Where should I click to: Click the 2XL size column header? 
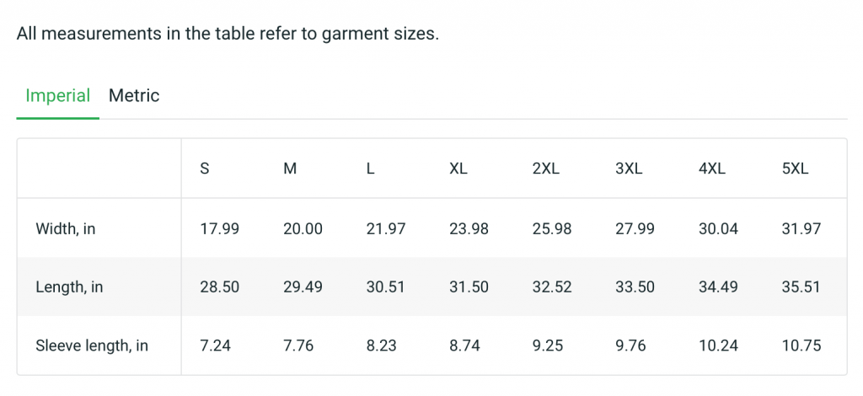(x=545, y=169)
